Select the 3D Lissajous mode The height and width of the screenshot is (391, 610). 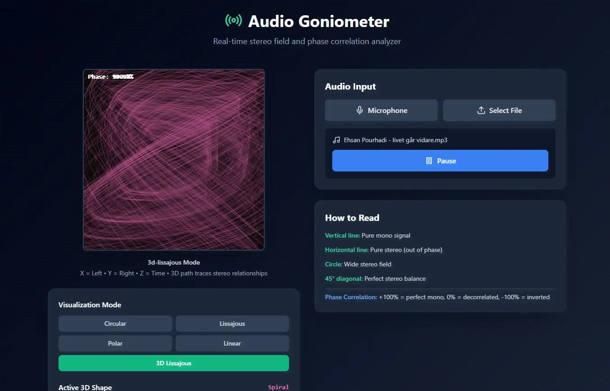pyautogui.click(x=173, y=363)
